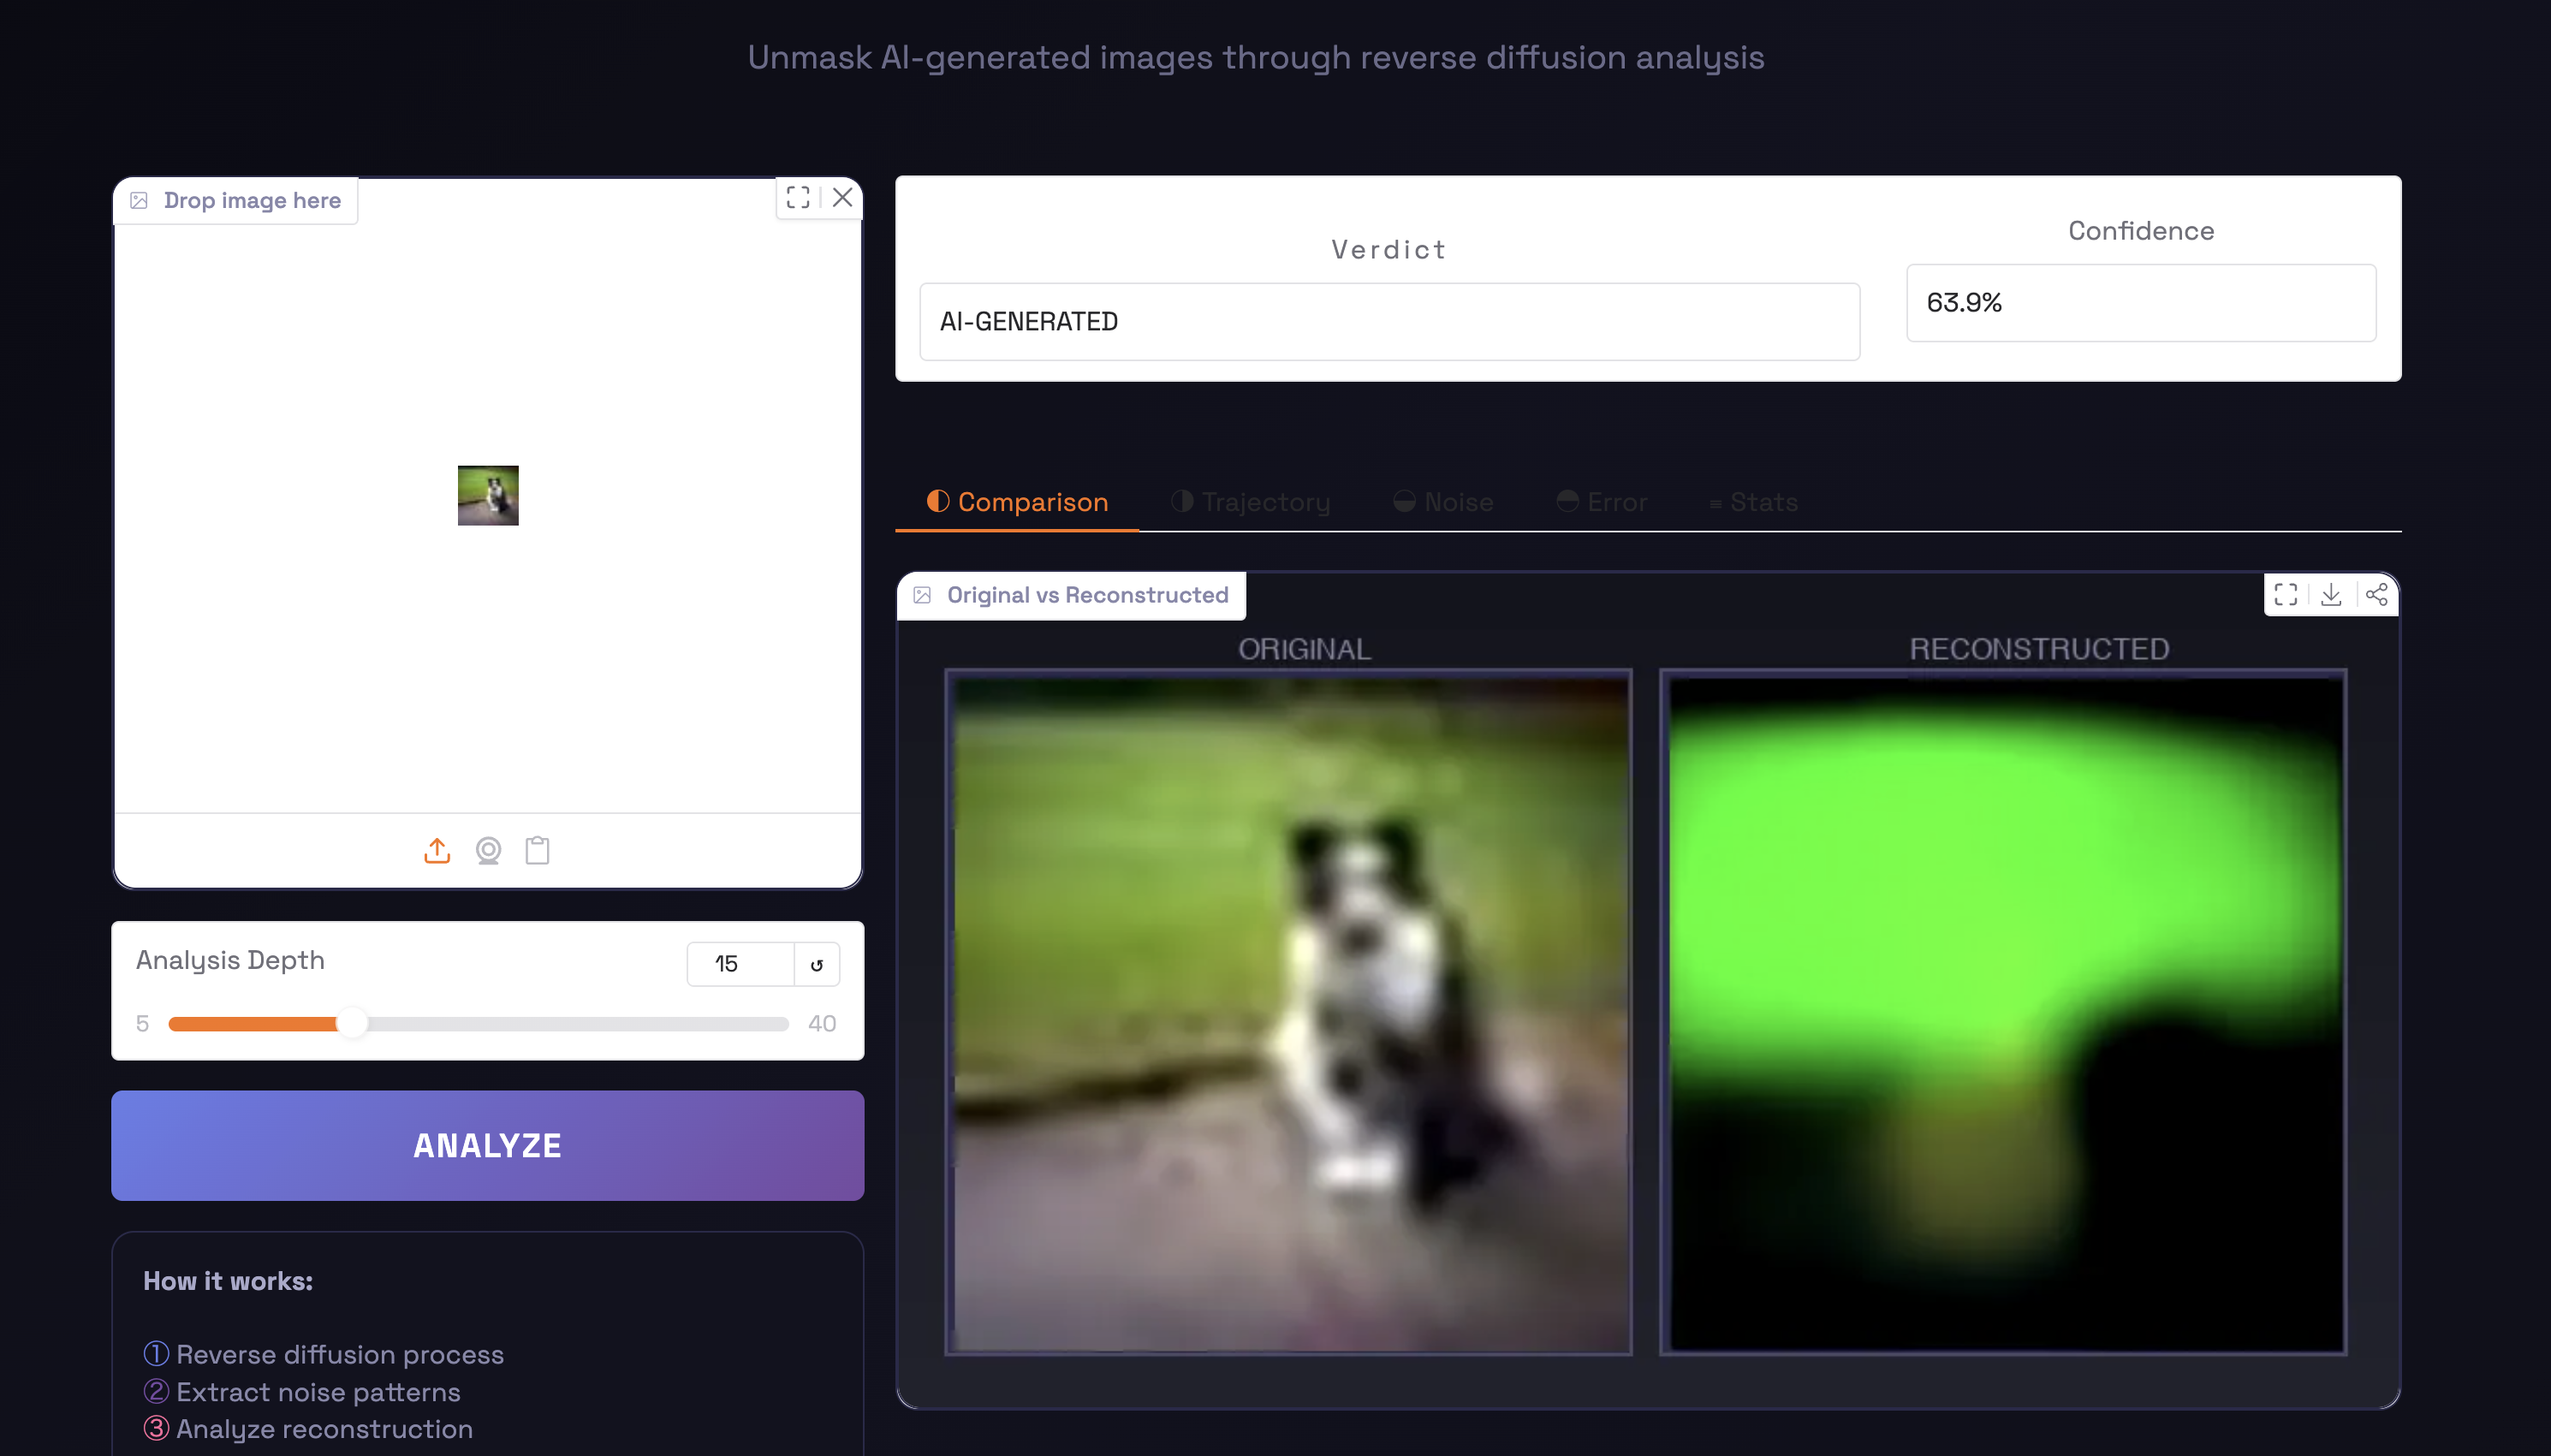Click the Analysis Depth number field

740,964
